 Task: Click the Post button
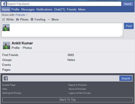[129, 26]
